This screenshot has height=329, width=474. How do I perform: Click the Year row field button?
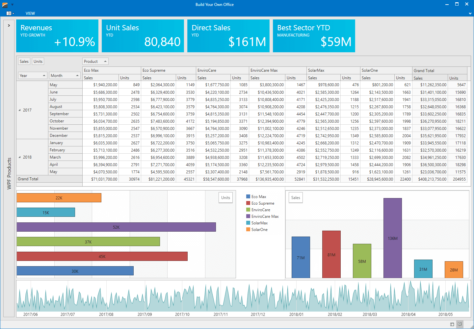[32, 75]
